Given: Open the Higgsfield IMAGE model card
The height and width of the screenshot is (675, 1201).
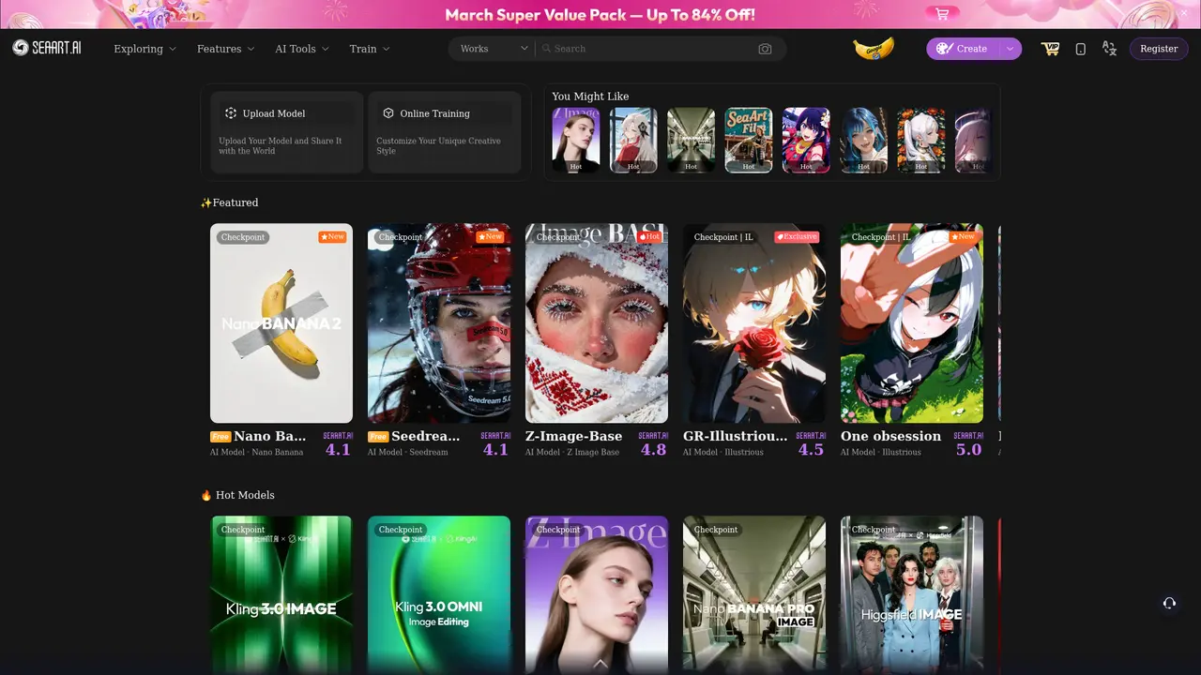Looking at the screenshot, I should [x=912, y=594].
